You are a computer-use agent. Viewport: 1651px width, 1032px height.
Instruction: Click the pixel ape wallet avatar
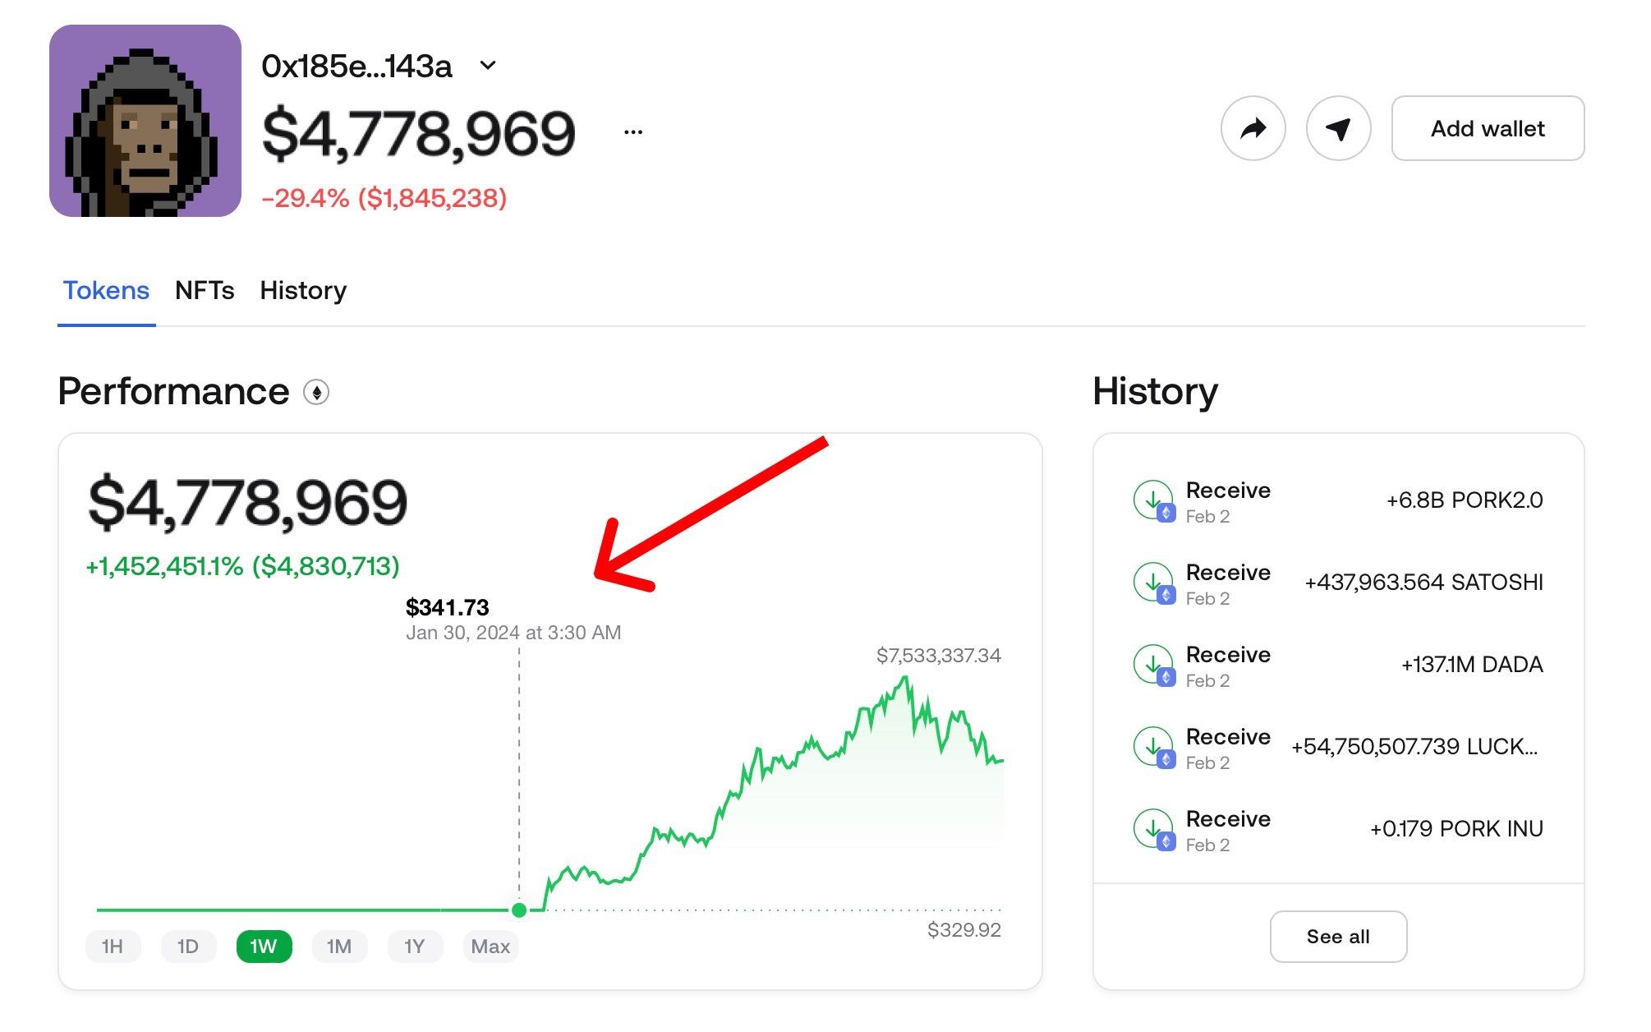pyautogui.click(x=145, y=121)
